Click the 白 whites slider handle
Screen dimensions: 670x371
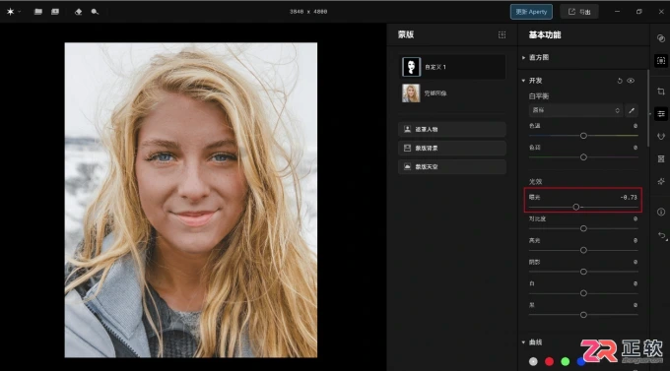point(583,293)
